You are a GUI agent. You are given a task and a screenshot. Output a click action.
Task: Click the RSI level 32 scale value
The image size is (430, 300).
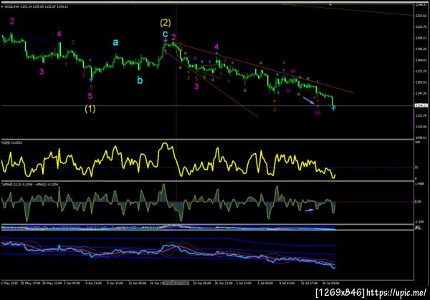click(x=416, y=168)
